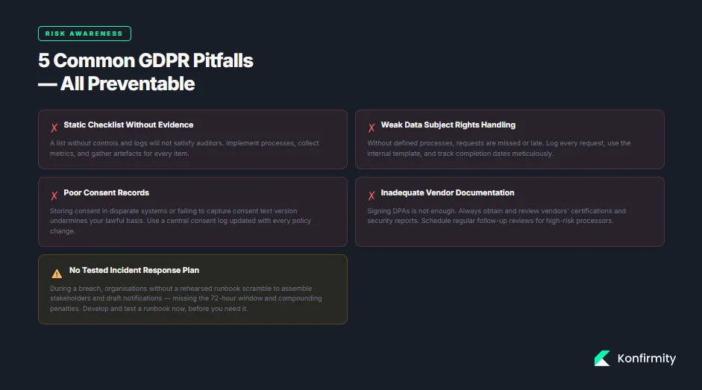The height and width of the screenshot is (390, 702).
Task: Click the red X beside Static Checklist Without Evidence
Action: (x=54, y=128)
